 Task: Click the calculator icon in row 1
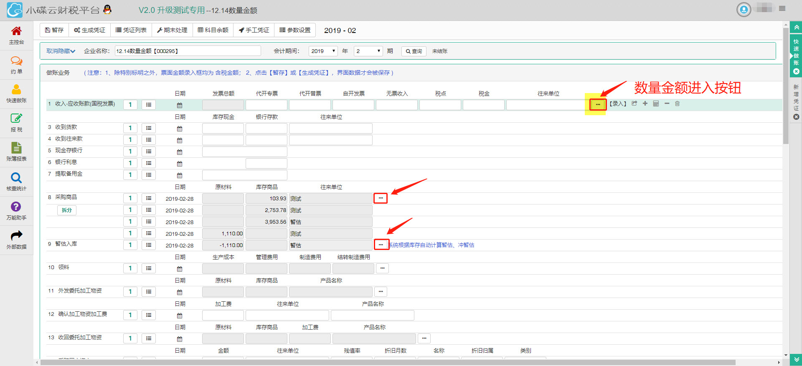(x=656, y=103)
